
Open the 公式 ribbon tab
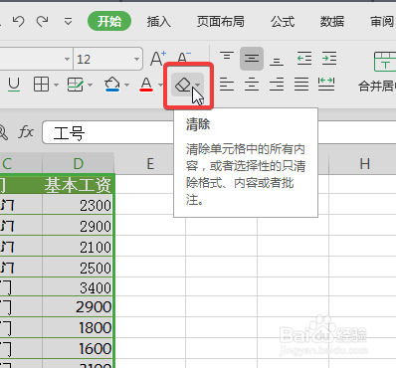click(283, 22)
